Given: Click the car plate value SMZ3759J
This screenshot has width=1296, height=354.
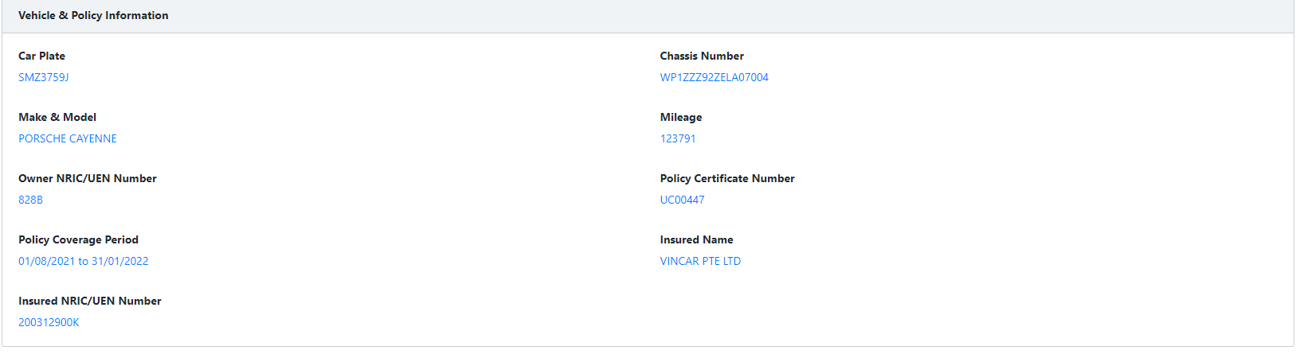Looking at the screenshot, I should 43,77.
